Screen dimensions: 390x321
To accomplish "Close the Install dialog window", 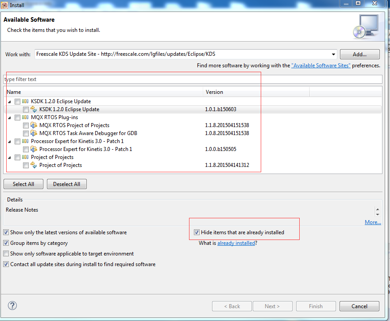I will pyautogui.click(x=375, y=3).
